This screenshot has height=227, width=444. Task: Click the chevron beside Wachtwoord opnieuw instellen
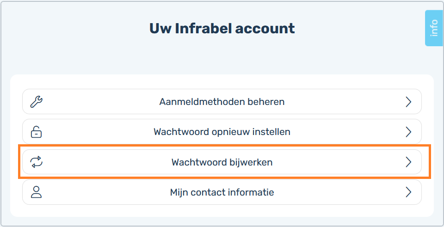408,132
